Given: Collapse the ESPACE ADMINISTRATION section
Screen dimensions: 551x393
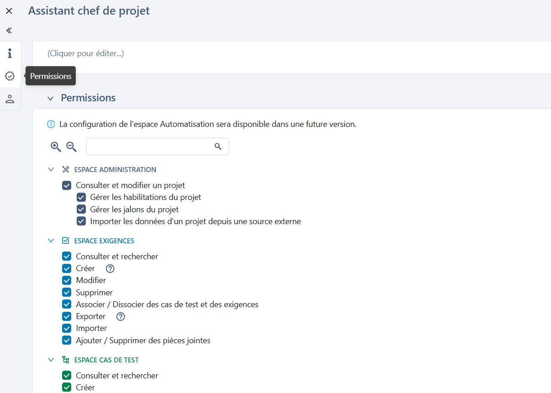Looking at the screenshot, I should 51,169.
